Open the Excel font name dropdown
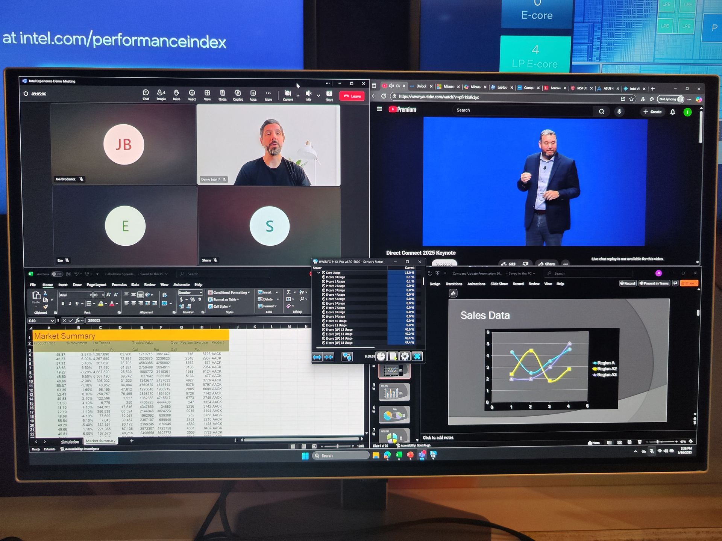The height and width of the screenshot is (541, 722). 91,295
